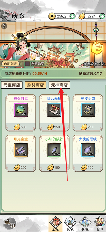The height and width of the screenshot is (232, 106).
Task: Enable the 自动购买 checkbox
Action: click(x=27, y=64)
